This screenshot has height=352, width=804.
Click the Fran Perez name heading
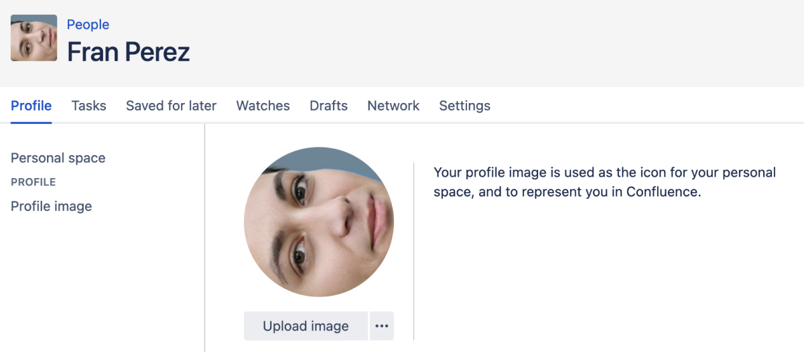pos(129,52)
